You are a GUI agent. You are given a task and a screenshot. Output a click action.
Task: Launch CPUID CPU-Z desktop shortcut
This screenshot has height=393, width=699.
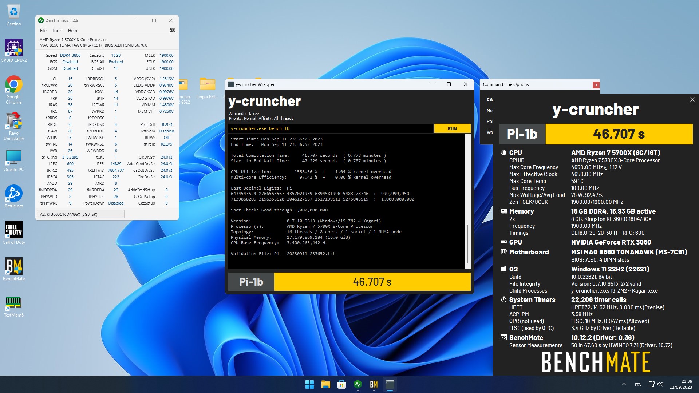tap(14, 51)
